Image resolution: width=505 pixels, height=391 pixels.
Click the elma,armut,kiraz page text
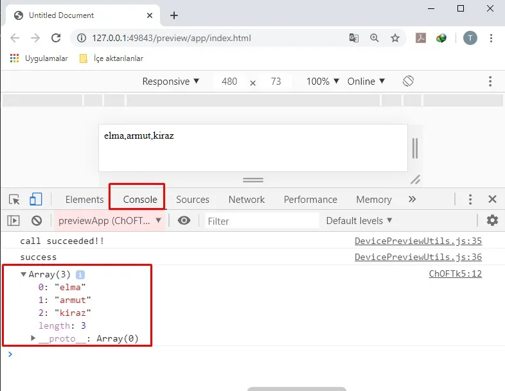pos(139,135)
